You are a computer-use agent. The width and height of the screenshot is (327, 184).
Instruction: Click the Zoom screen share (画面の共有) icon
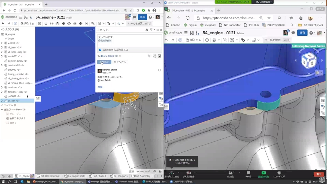pyautogui.click(x=264, y=174)
